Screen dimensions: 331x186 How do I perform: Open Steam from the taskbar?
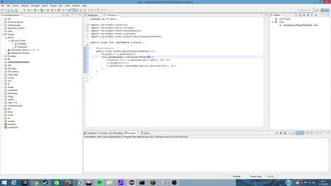click(45, 182)
